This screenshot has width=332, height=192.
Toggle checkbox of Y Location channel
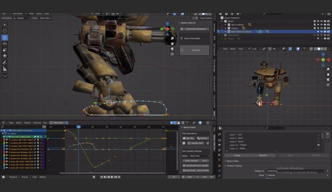click(x=38, y=143)
